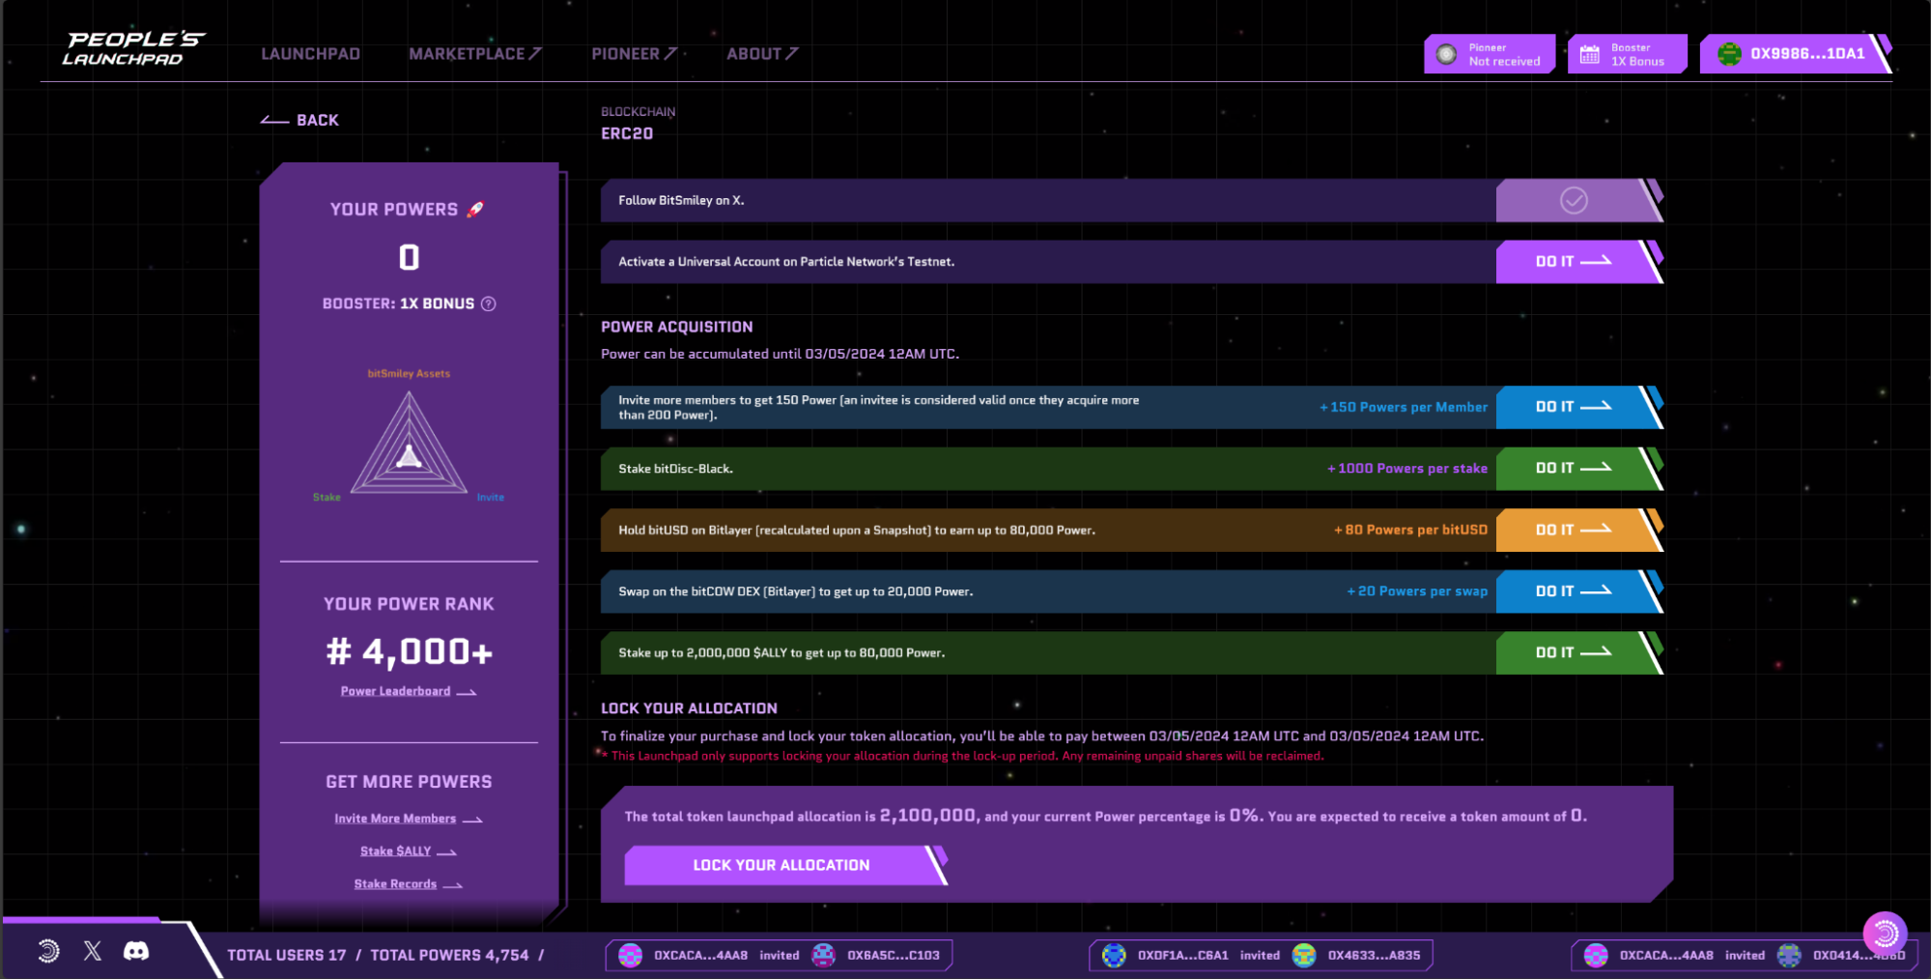Click the 'Invite' radar chart label

491,498
